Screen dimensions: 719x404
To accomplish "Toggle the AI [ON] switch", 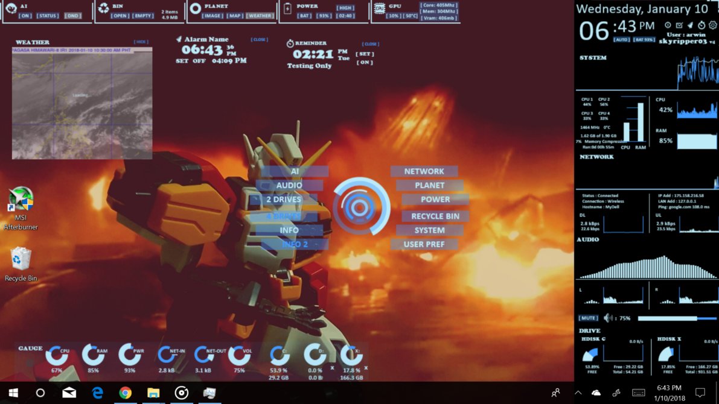I will pos(25,16).
